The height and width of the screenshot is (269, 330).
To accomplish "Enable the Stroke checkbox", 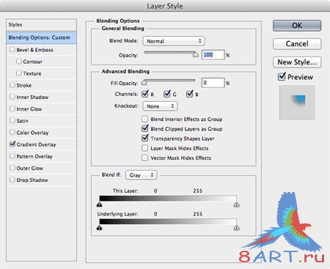I will coord(12,85).
